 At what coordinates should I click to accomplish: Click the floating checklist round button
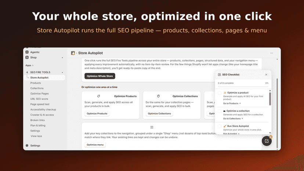click(x=267, y=141)
